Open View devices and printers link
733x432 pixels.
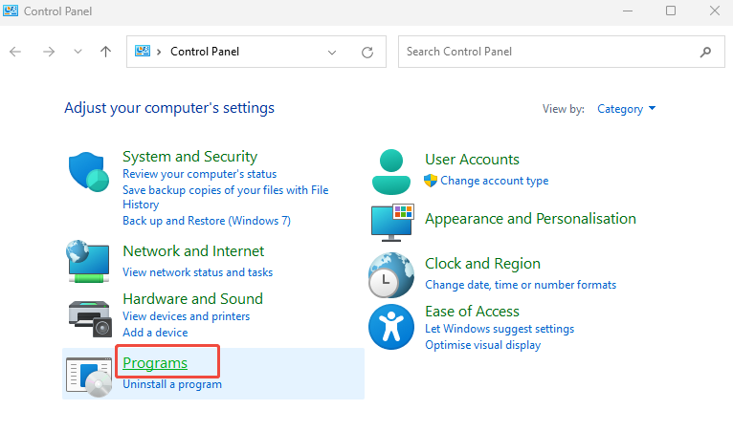point(186,316)
